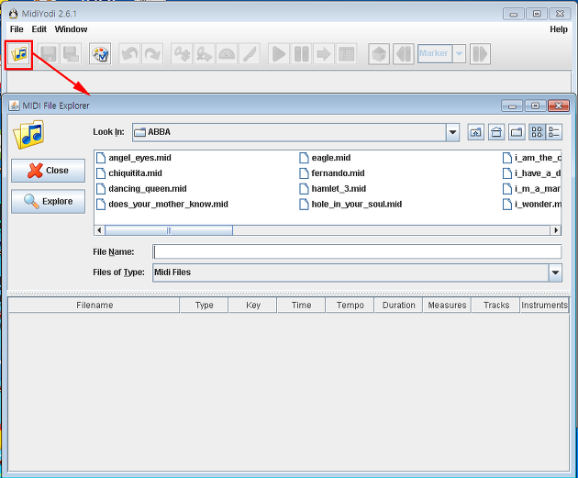This screenshot has width=578, height=478.
Task: Click the Save As toolbar icon
Action: click(71, 54)
